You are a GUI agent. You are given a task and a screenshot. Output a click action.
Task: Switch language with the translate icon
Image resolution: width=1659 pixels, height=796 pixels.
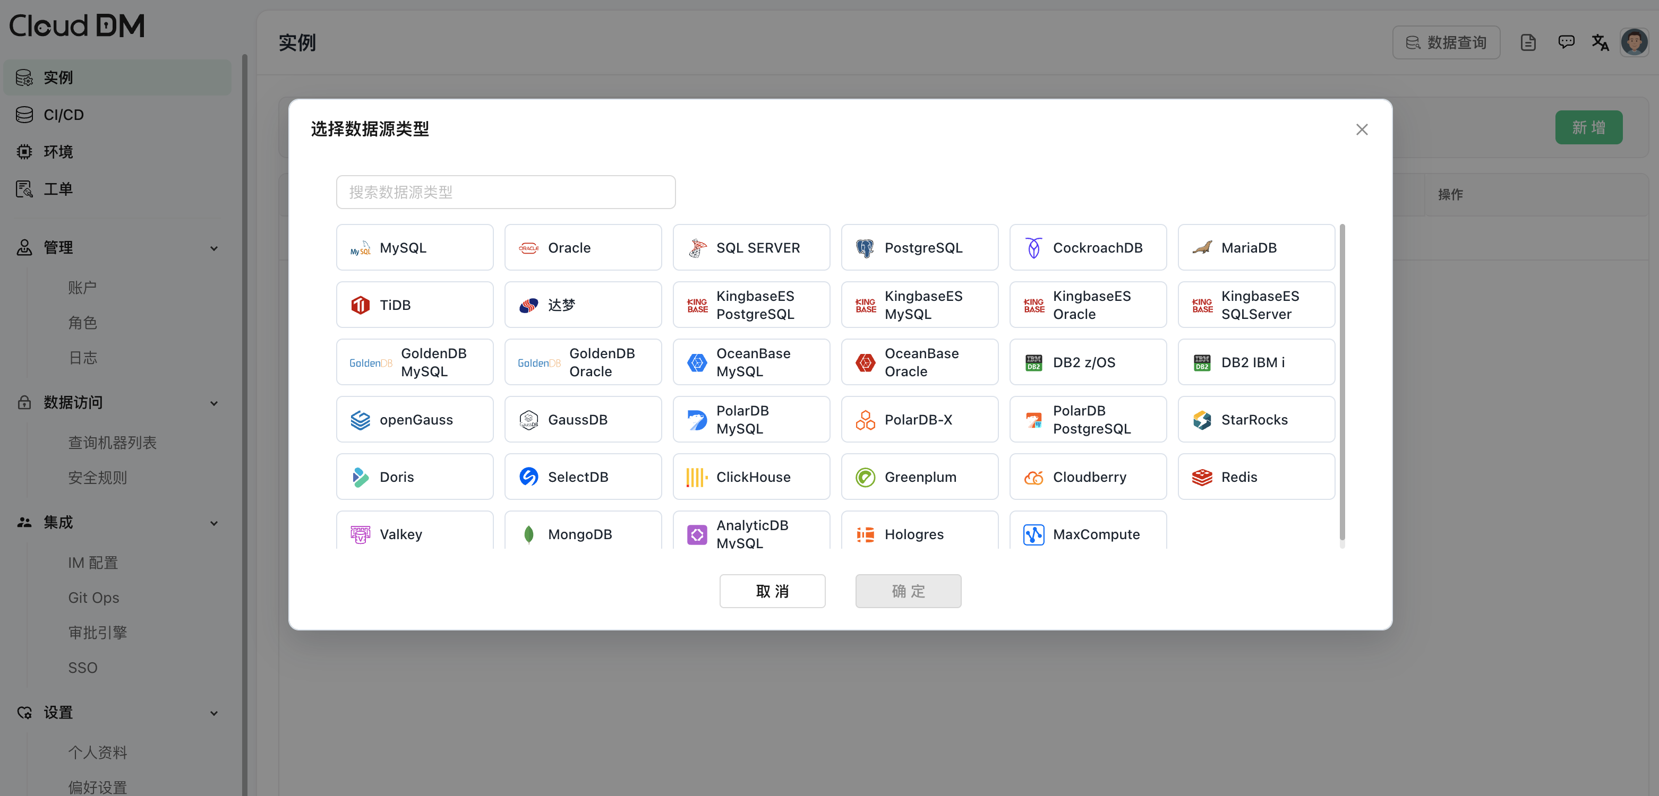coord(1601,42)
